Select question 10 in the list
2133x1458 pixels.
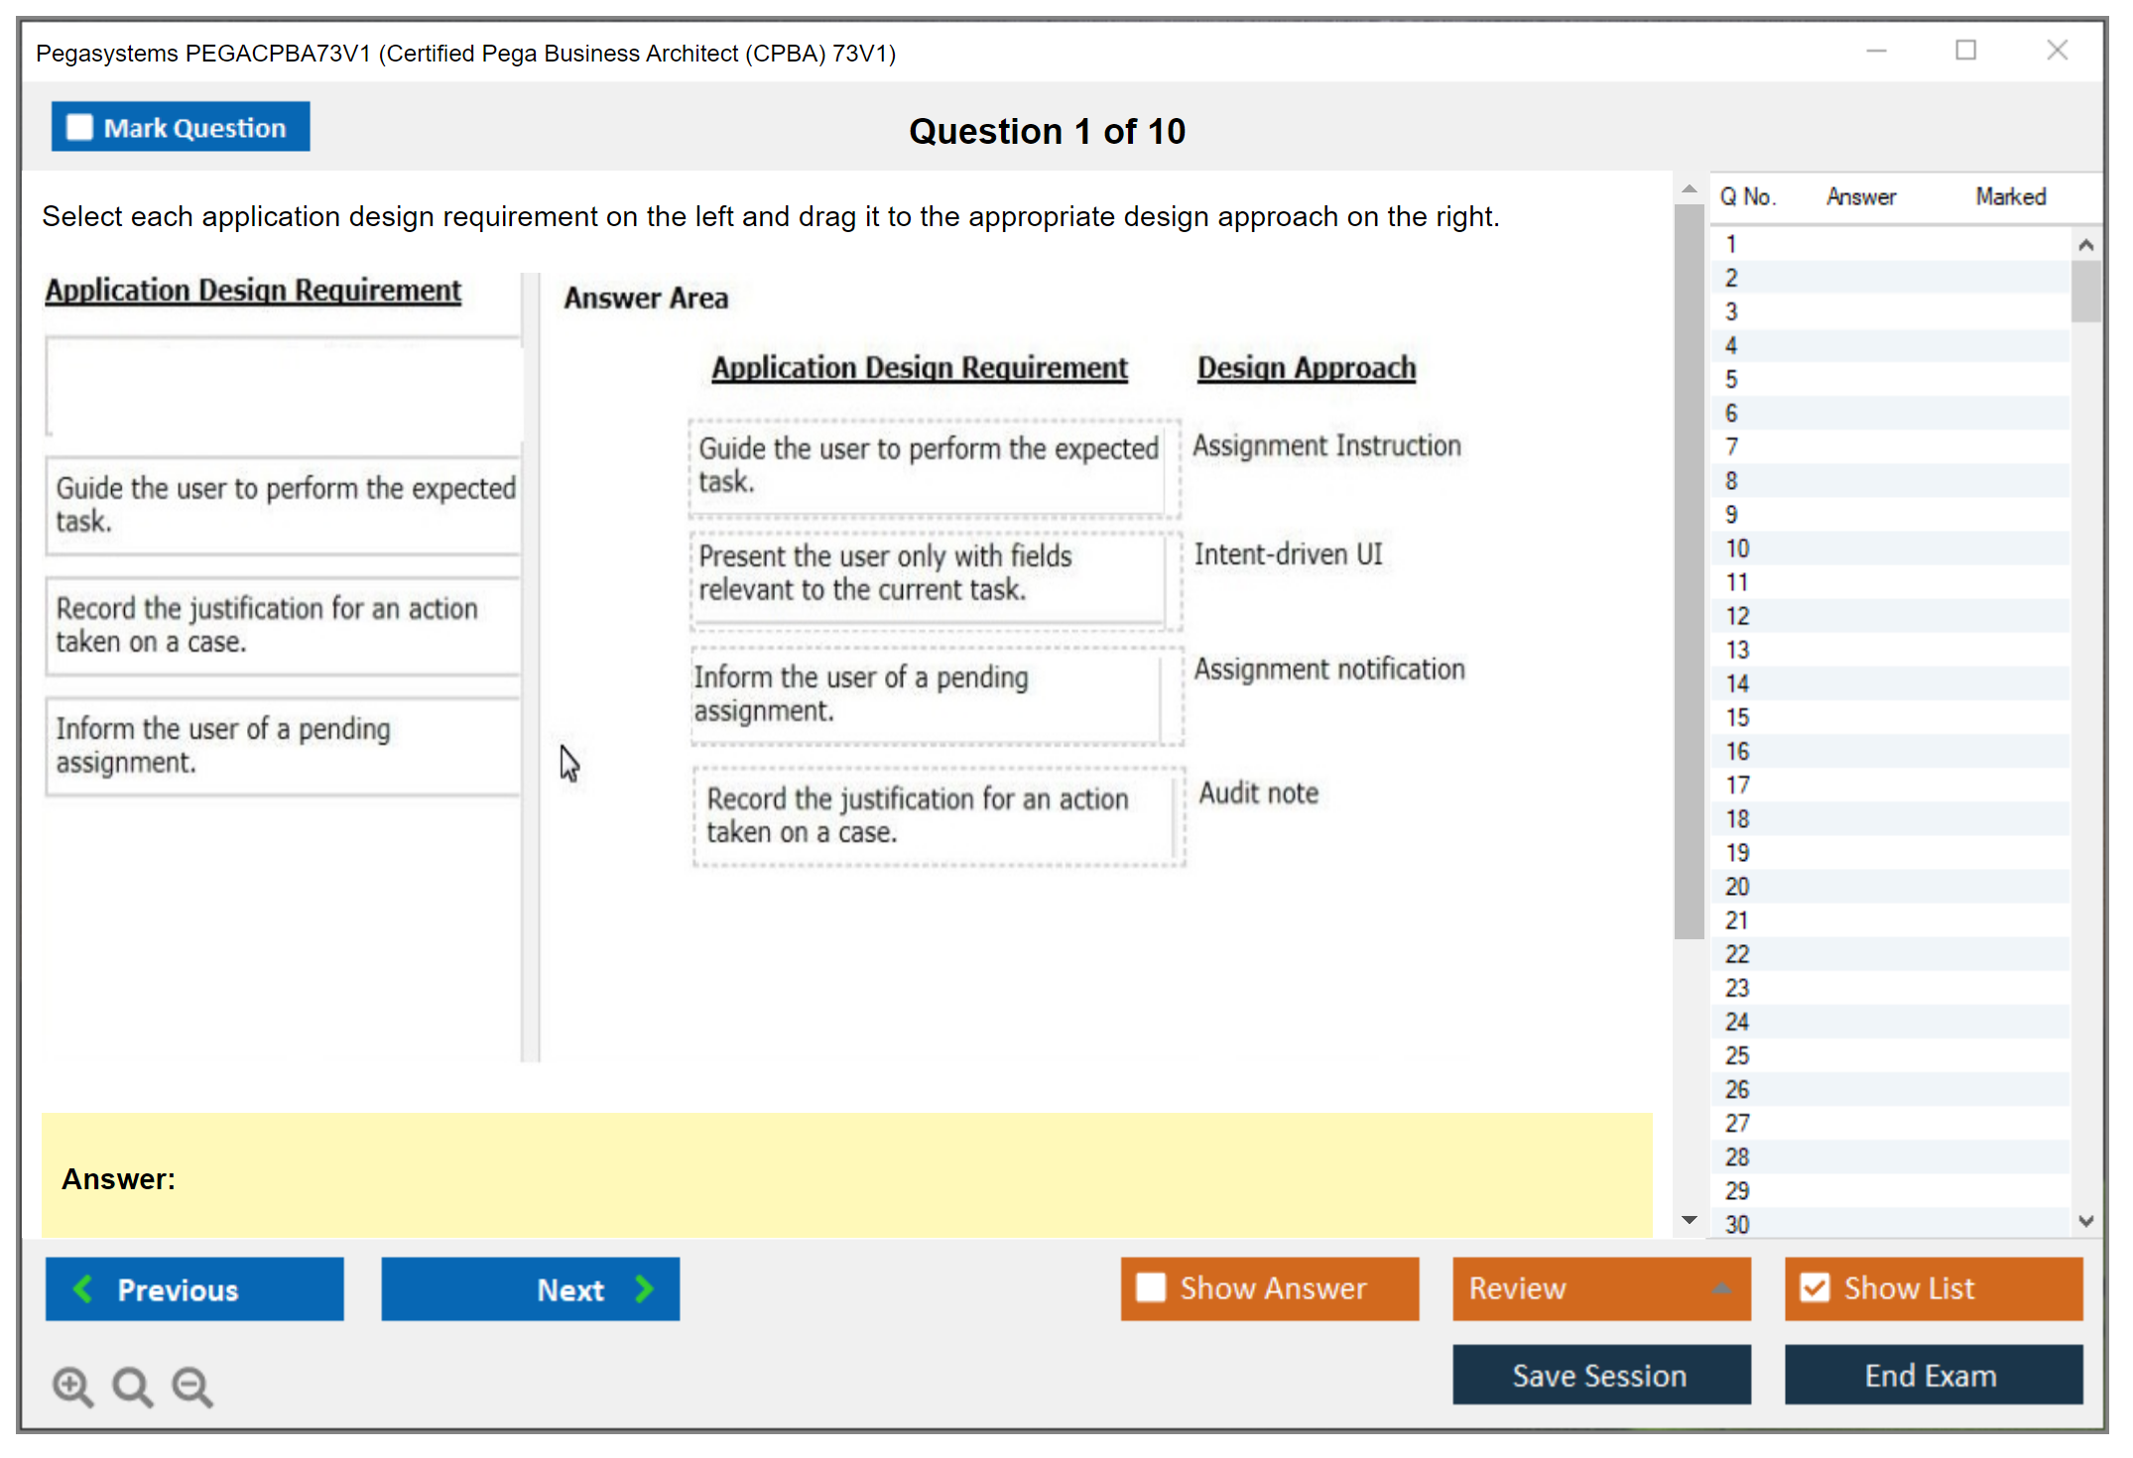coord(1737,548)
